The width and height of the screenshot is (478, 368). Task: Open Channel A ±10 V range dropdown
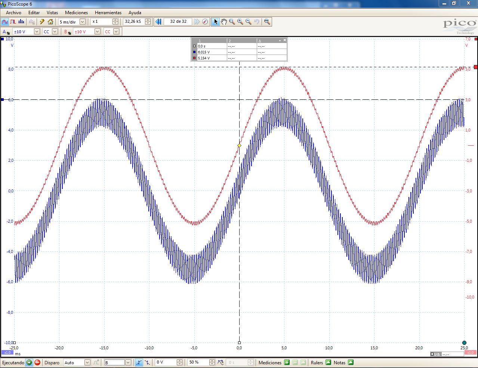click(37, 32)
